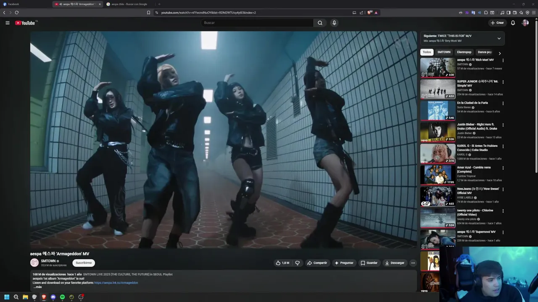The width and height of the screenshot is (538, 302).
Task: Open options for 'En la Ciudad de la Furia'
Action: tap(503, 103)
